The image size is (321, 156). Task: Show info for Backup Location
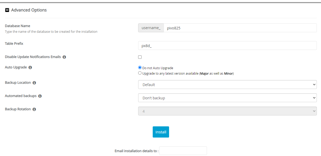[x=34, y=83]
